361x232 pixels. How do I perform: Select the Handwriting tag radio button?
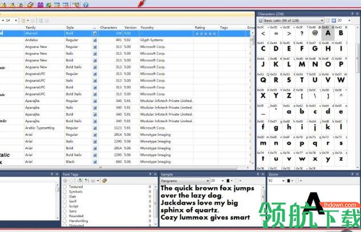pos(64,221)
